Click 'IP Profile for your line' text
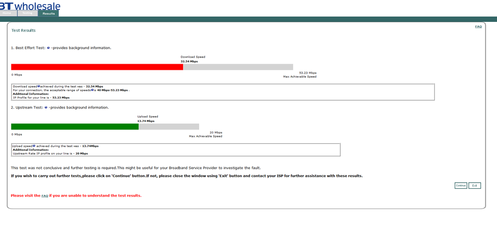Viewport: 497px width, 241px height. [x=41, y=98]
